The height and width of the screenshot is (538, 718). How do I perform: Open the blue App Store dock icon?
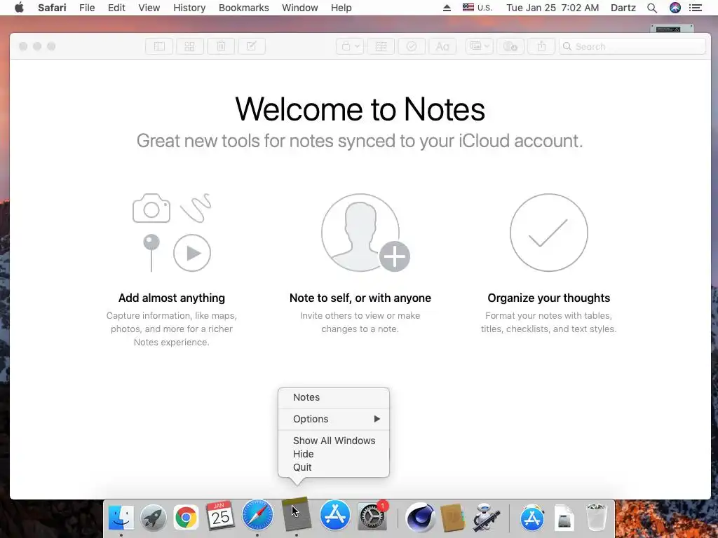334,516
